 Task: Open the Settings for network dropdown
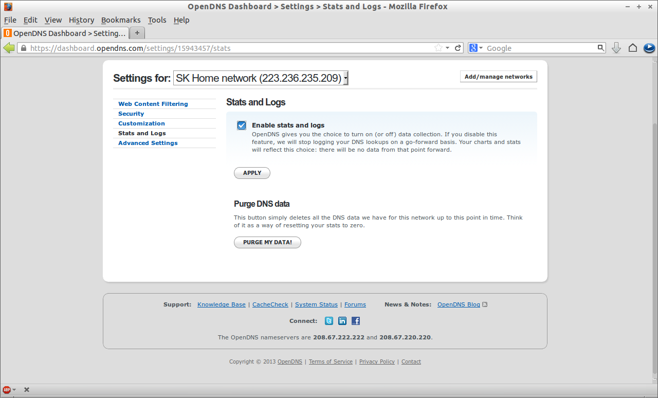pyautogui.click(x=261, y=78)
